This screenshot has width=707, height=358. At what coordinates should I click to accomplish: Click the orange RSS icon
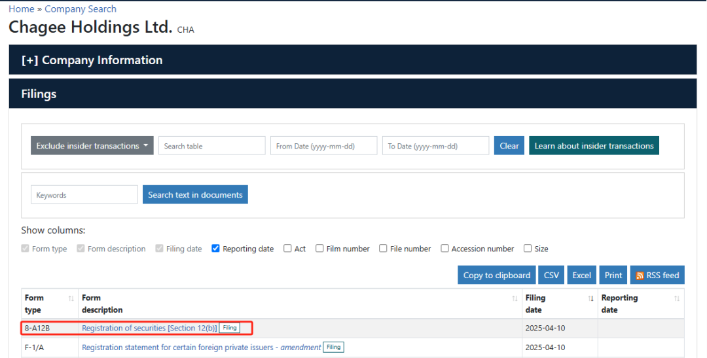pyautogui.click(x=640, y=276)
